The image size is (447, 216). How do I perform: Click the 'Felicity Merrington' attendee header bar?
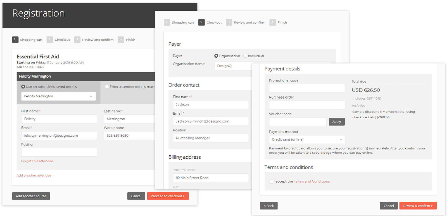point(86,76)
